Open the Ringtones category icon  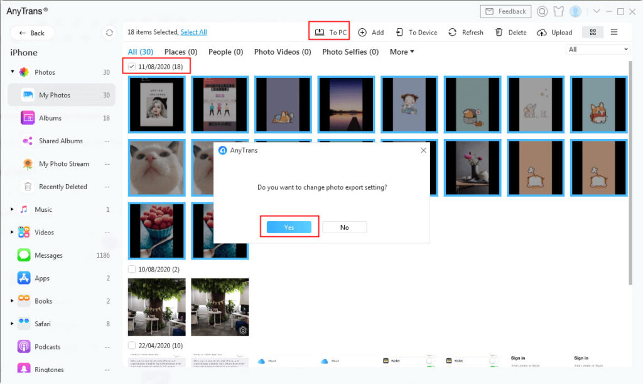pos(24,368)
